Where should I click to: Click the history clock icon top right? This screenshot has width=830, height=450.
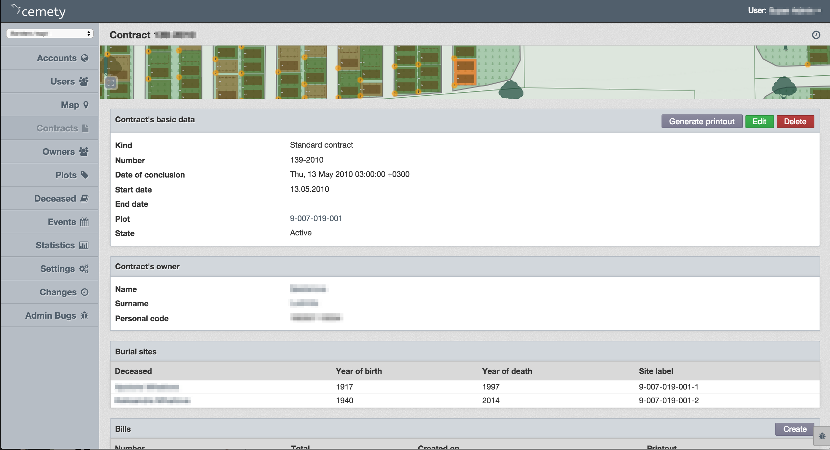click(x=816, y=35)
